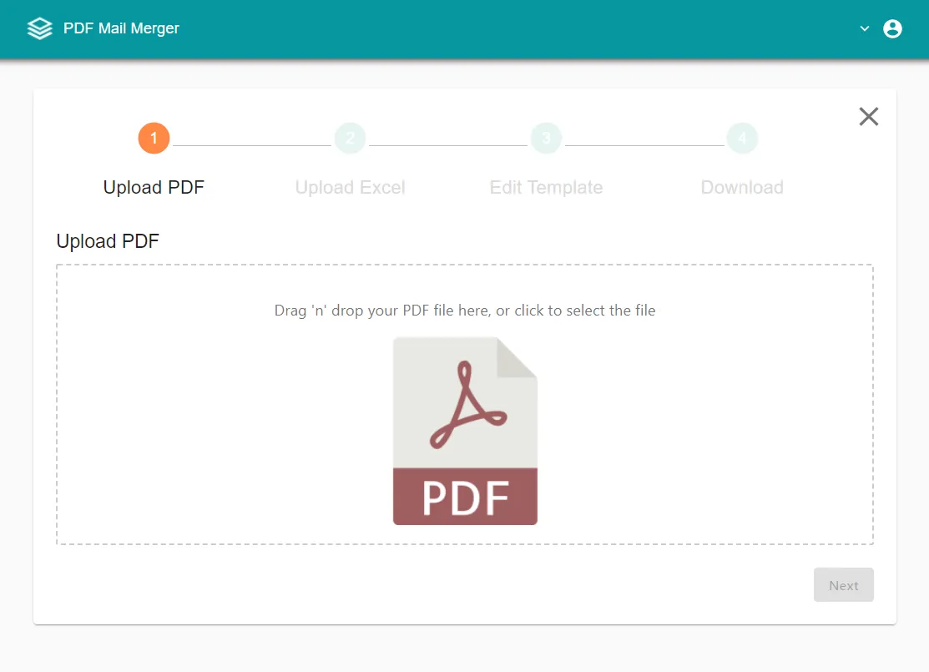Open the user account avatar icon
Viewport: 929px width, 672px height.
[892, 28]
